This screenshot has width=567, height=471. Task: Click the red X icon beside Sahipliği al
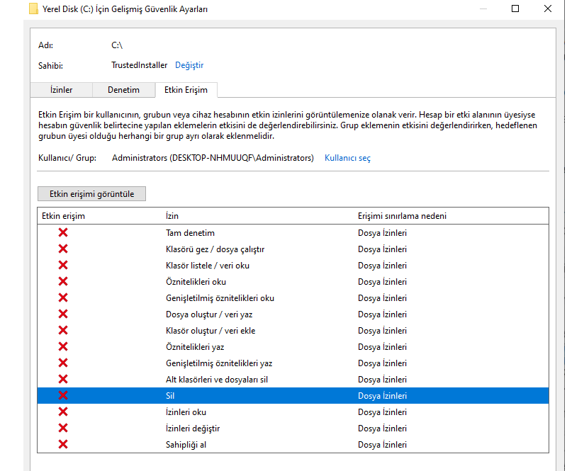(x=63, y=444)
